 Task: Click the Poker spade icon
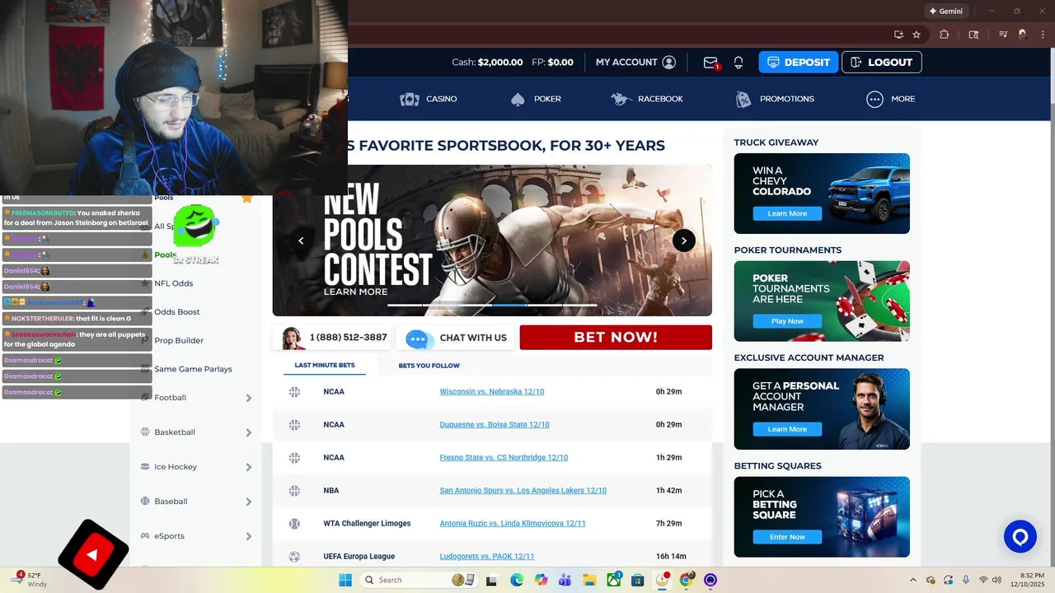[518, 99]
